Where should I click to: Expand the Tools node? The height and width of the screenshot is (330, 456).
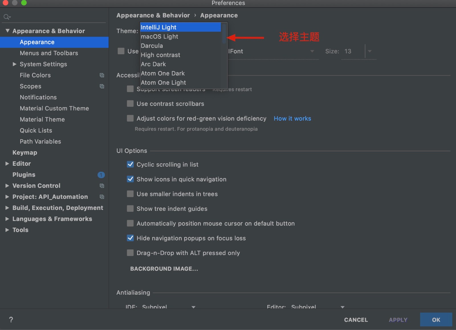[7, 230]
